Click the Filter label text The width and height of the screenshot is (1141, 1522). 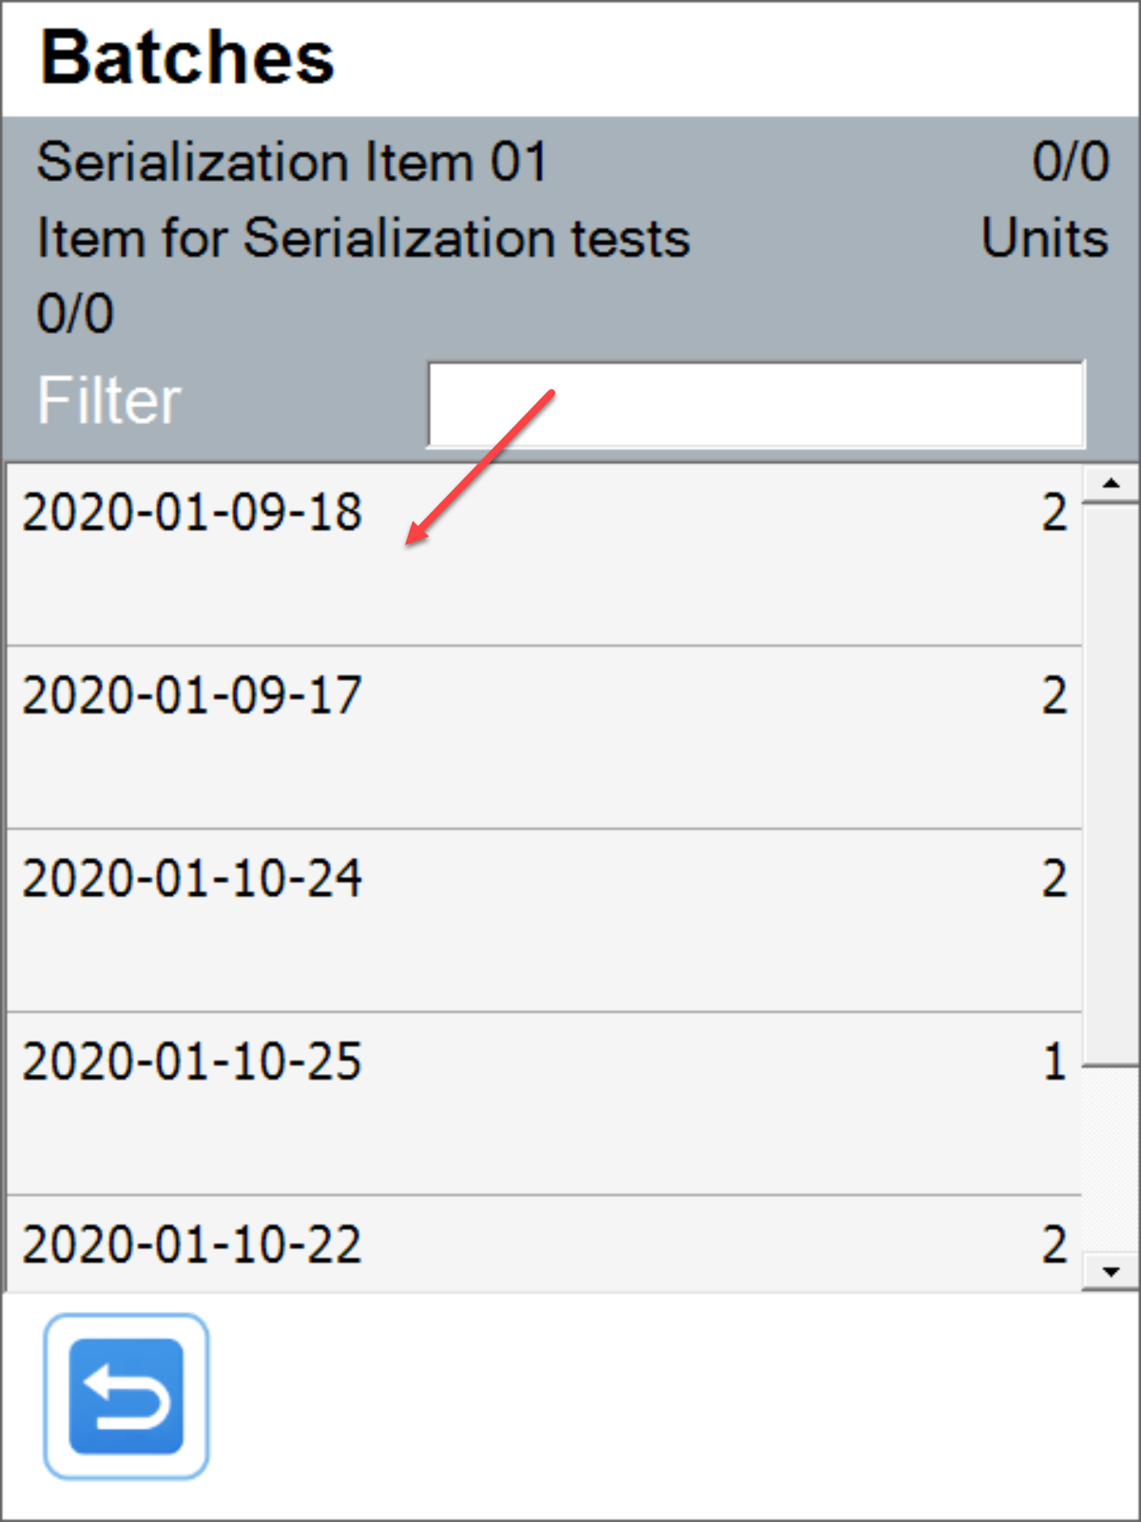108,400
